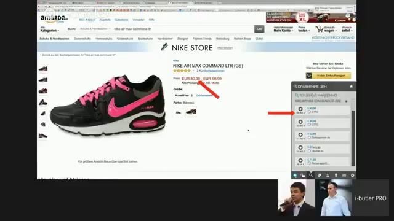Click the five-star rating icons
Viewport: 394px width, 221px height.
click(182, 71)
